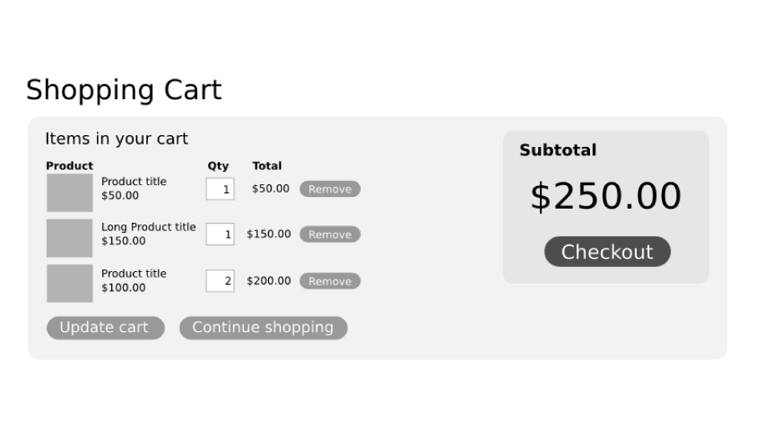The height and width of the screenshot is (423, 768).
Task: Proceed with the Checkout button
Action: (x=608, y=252)
